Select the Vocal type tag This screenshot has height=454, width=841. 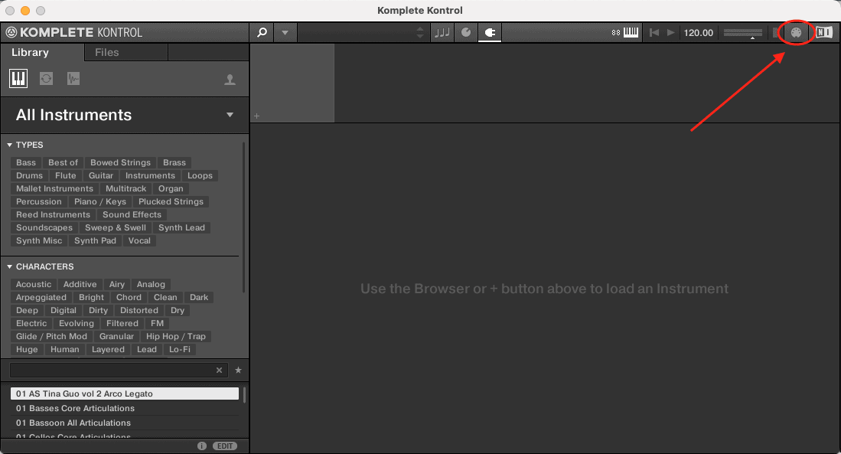139,240
